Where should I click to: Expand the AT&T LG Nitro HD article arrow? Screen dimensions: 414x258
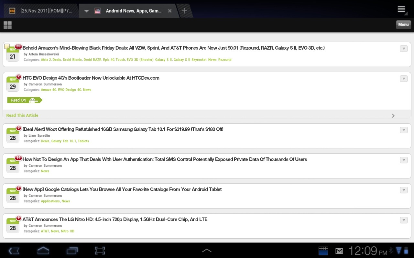click(404, 220)
